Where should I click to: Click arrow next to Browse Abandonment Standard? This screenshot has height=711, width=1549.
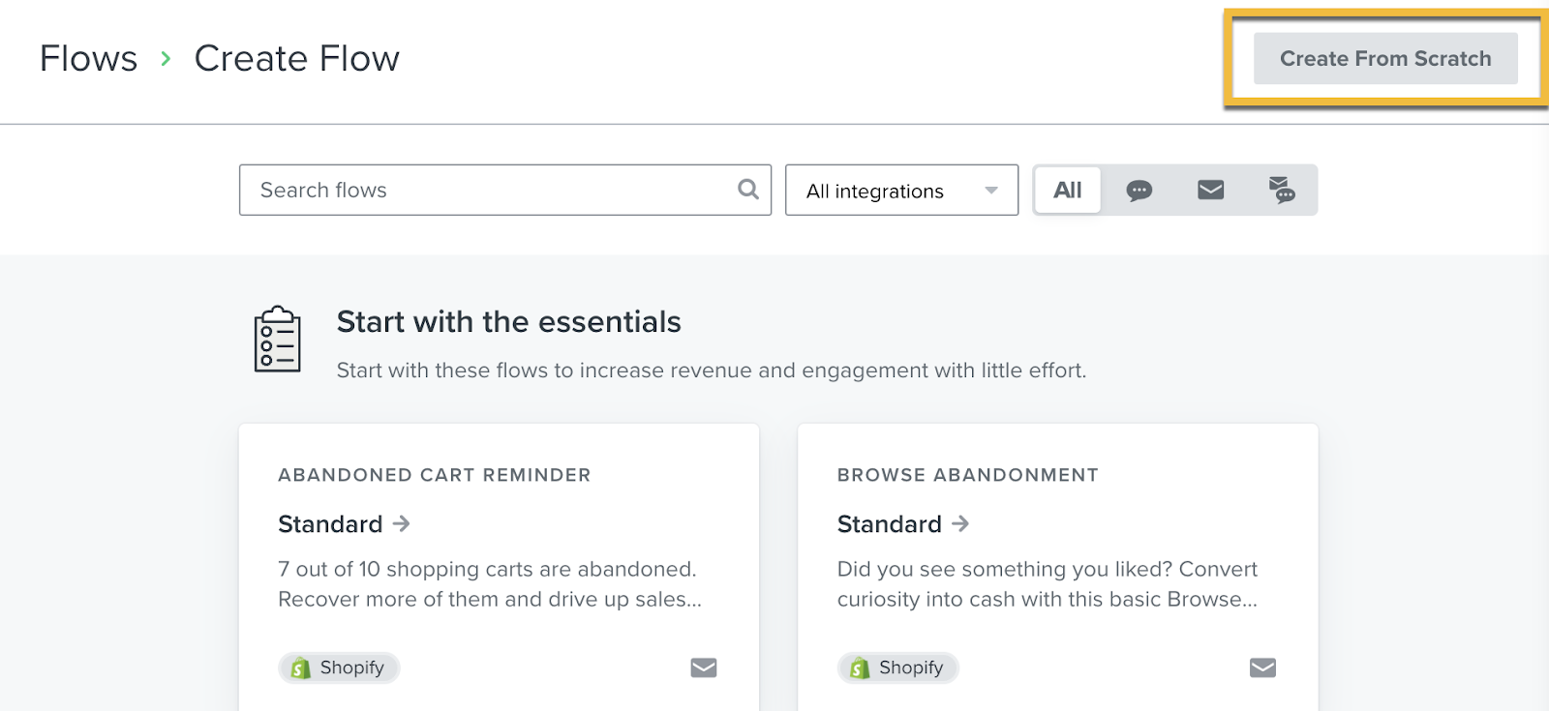[960, 524]
